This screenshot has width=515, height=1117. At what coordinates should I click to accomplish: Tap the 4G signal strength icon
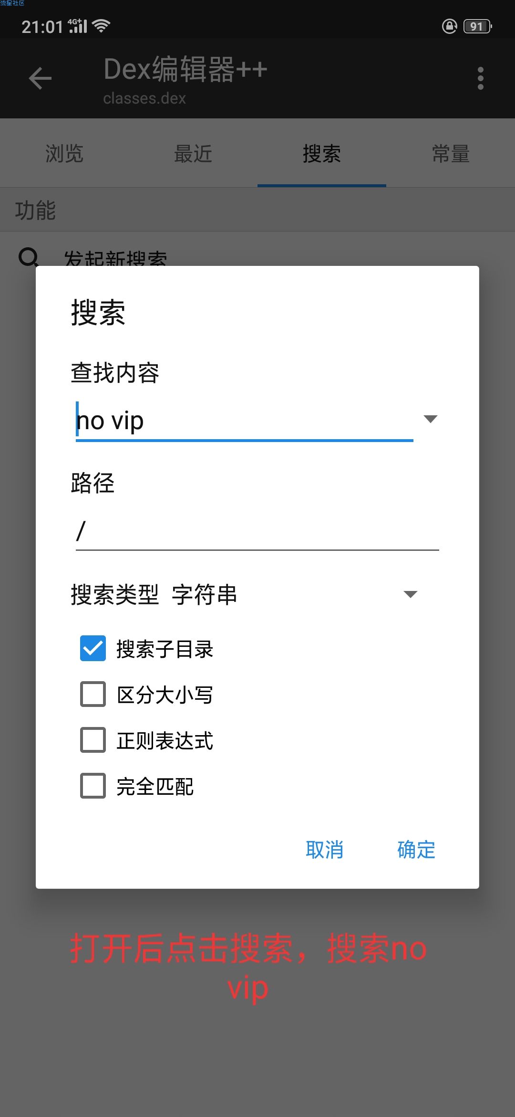(x=78, y=26)
